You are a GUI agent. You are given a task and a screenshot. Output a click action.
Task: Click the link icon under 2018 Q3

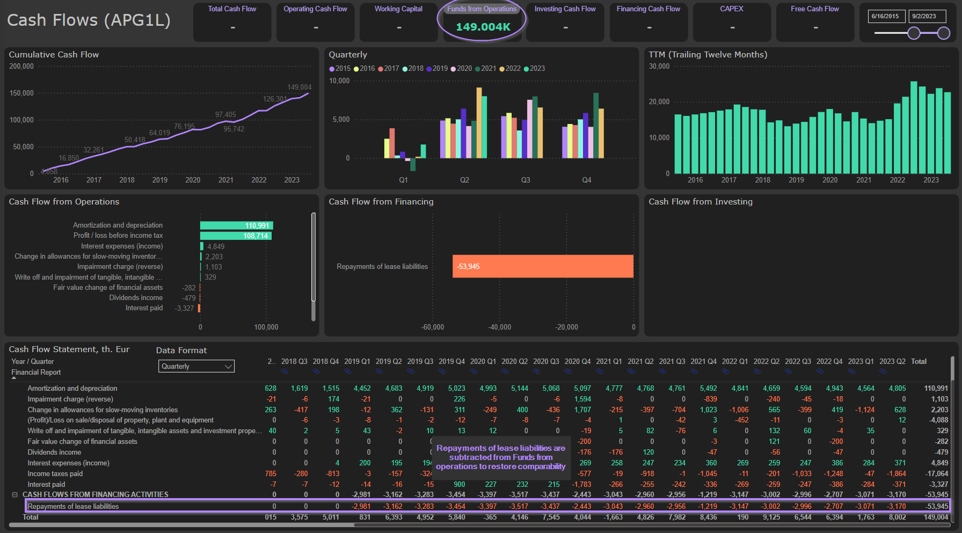285,371
